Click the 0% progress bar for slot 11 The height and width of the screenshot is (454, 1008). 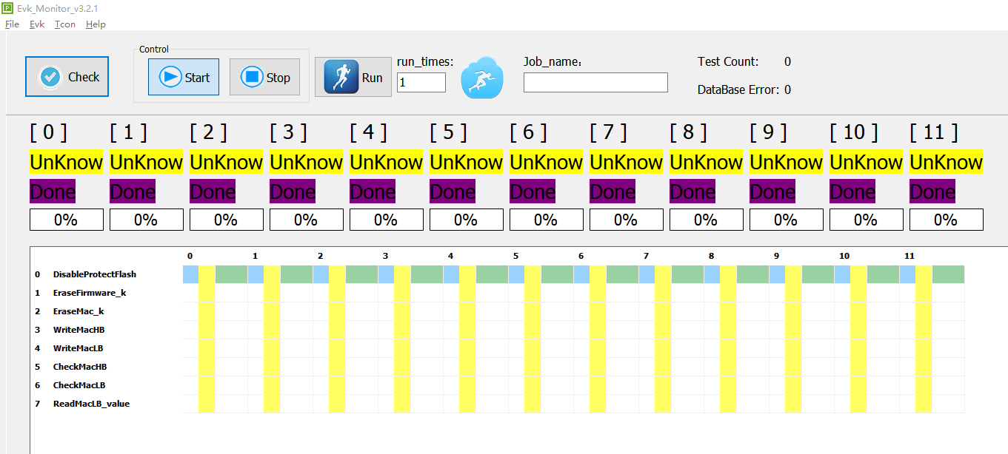point(946,220)
